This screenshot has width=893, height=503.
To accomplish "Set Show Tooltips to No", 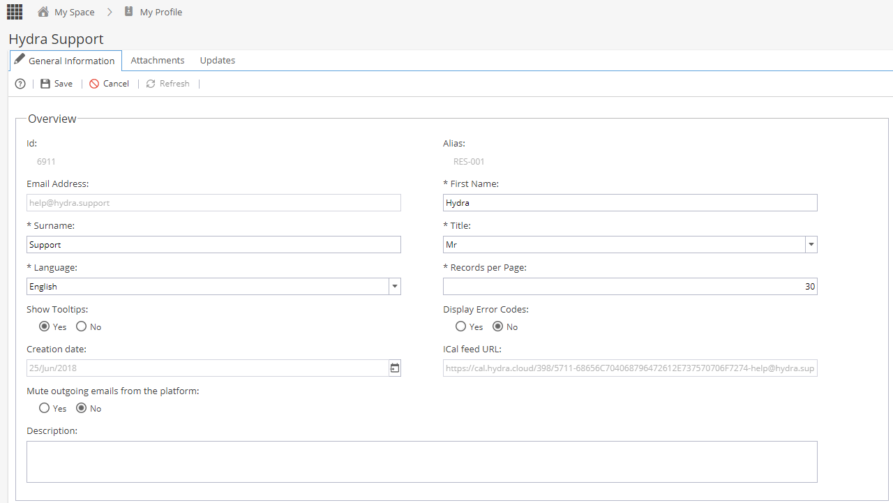I will (82, 326).
